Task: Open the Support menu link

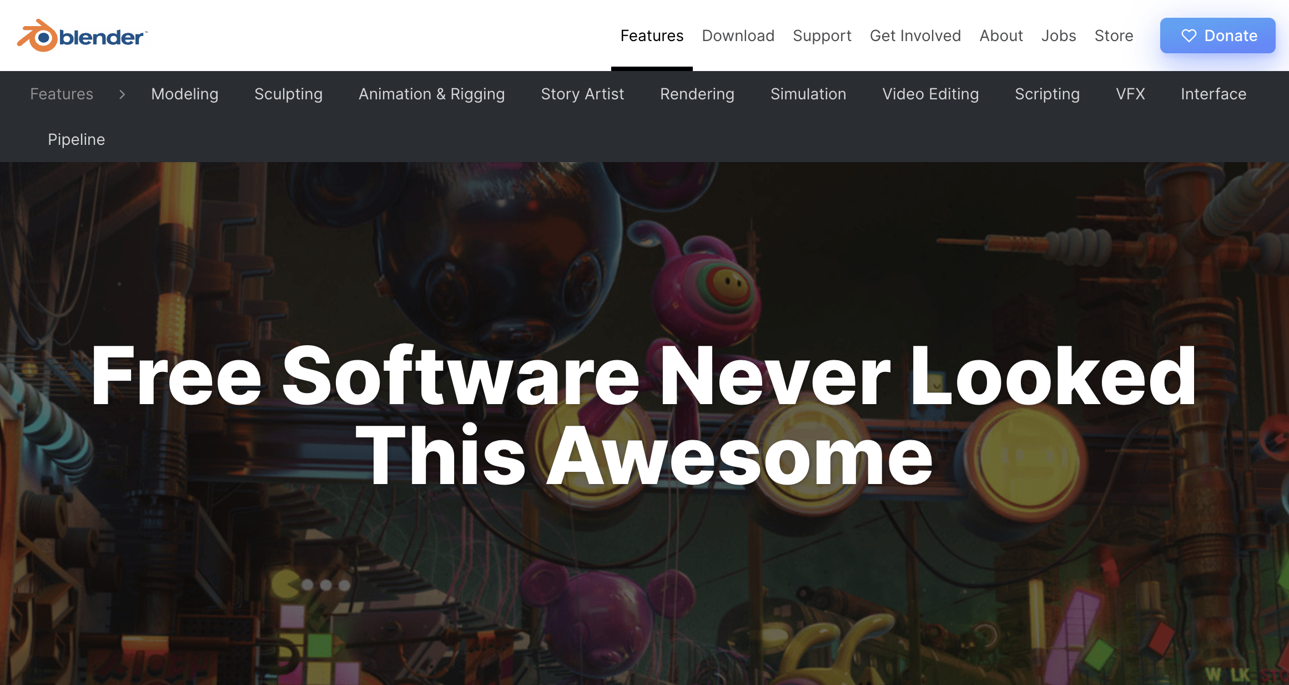Action: coord(822,36)
